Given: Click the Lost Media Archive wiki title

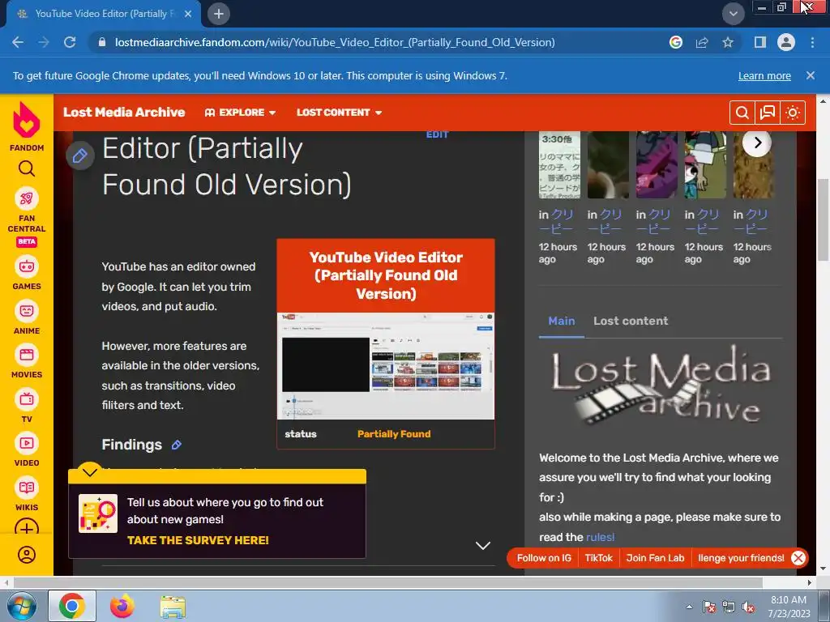Looking at the screenshot, I should point(124,112).
